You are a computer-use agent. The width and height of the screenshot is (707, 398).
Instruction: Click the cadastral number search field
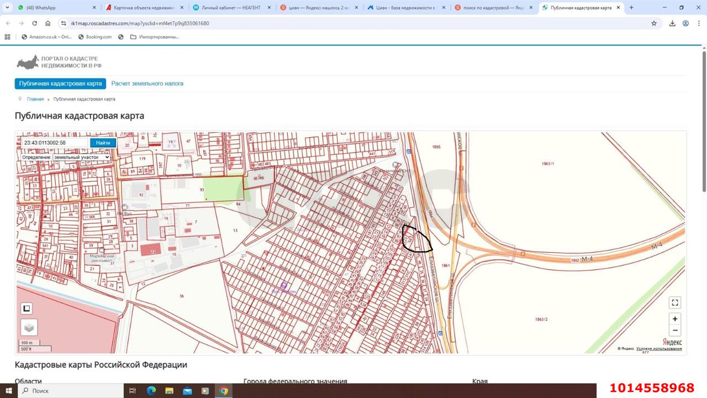pyautogui.click(x=54, y=143)
